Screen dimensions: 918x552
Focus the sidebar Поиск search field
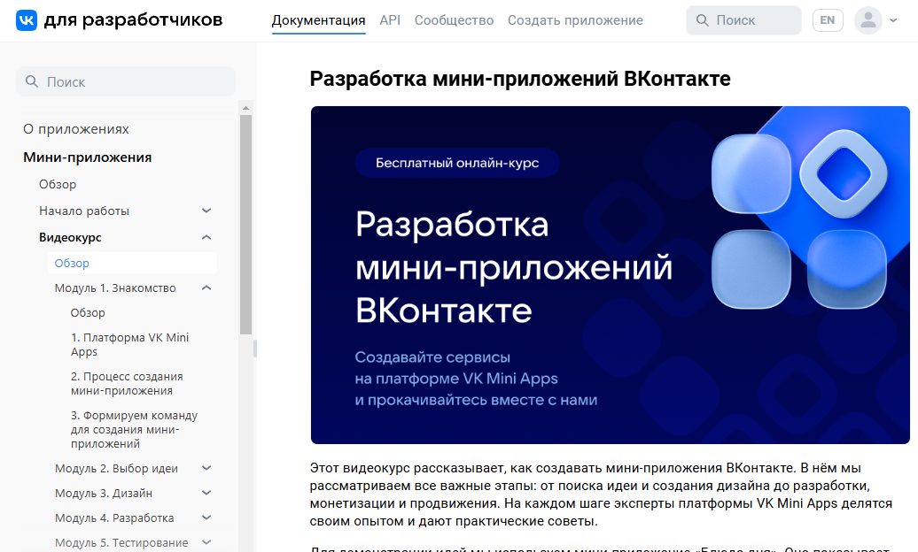point(126,81)
